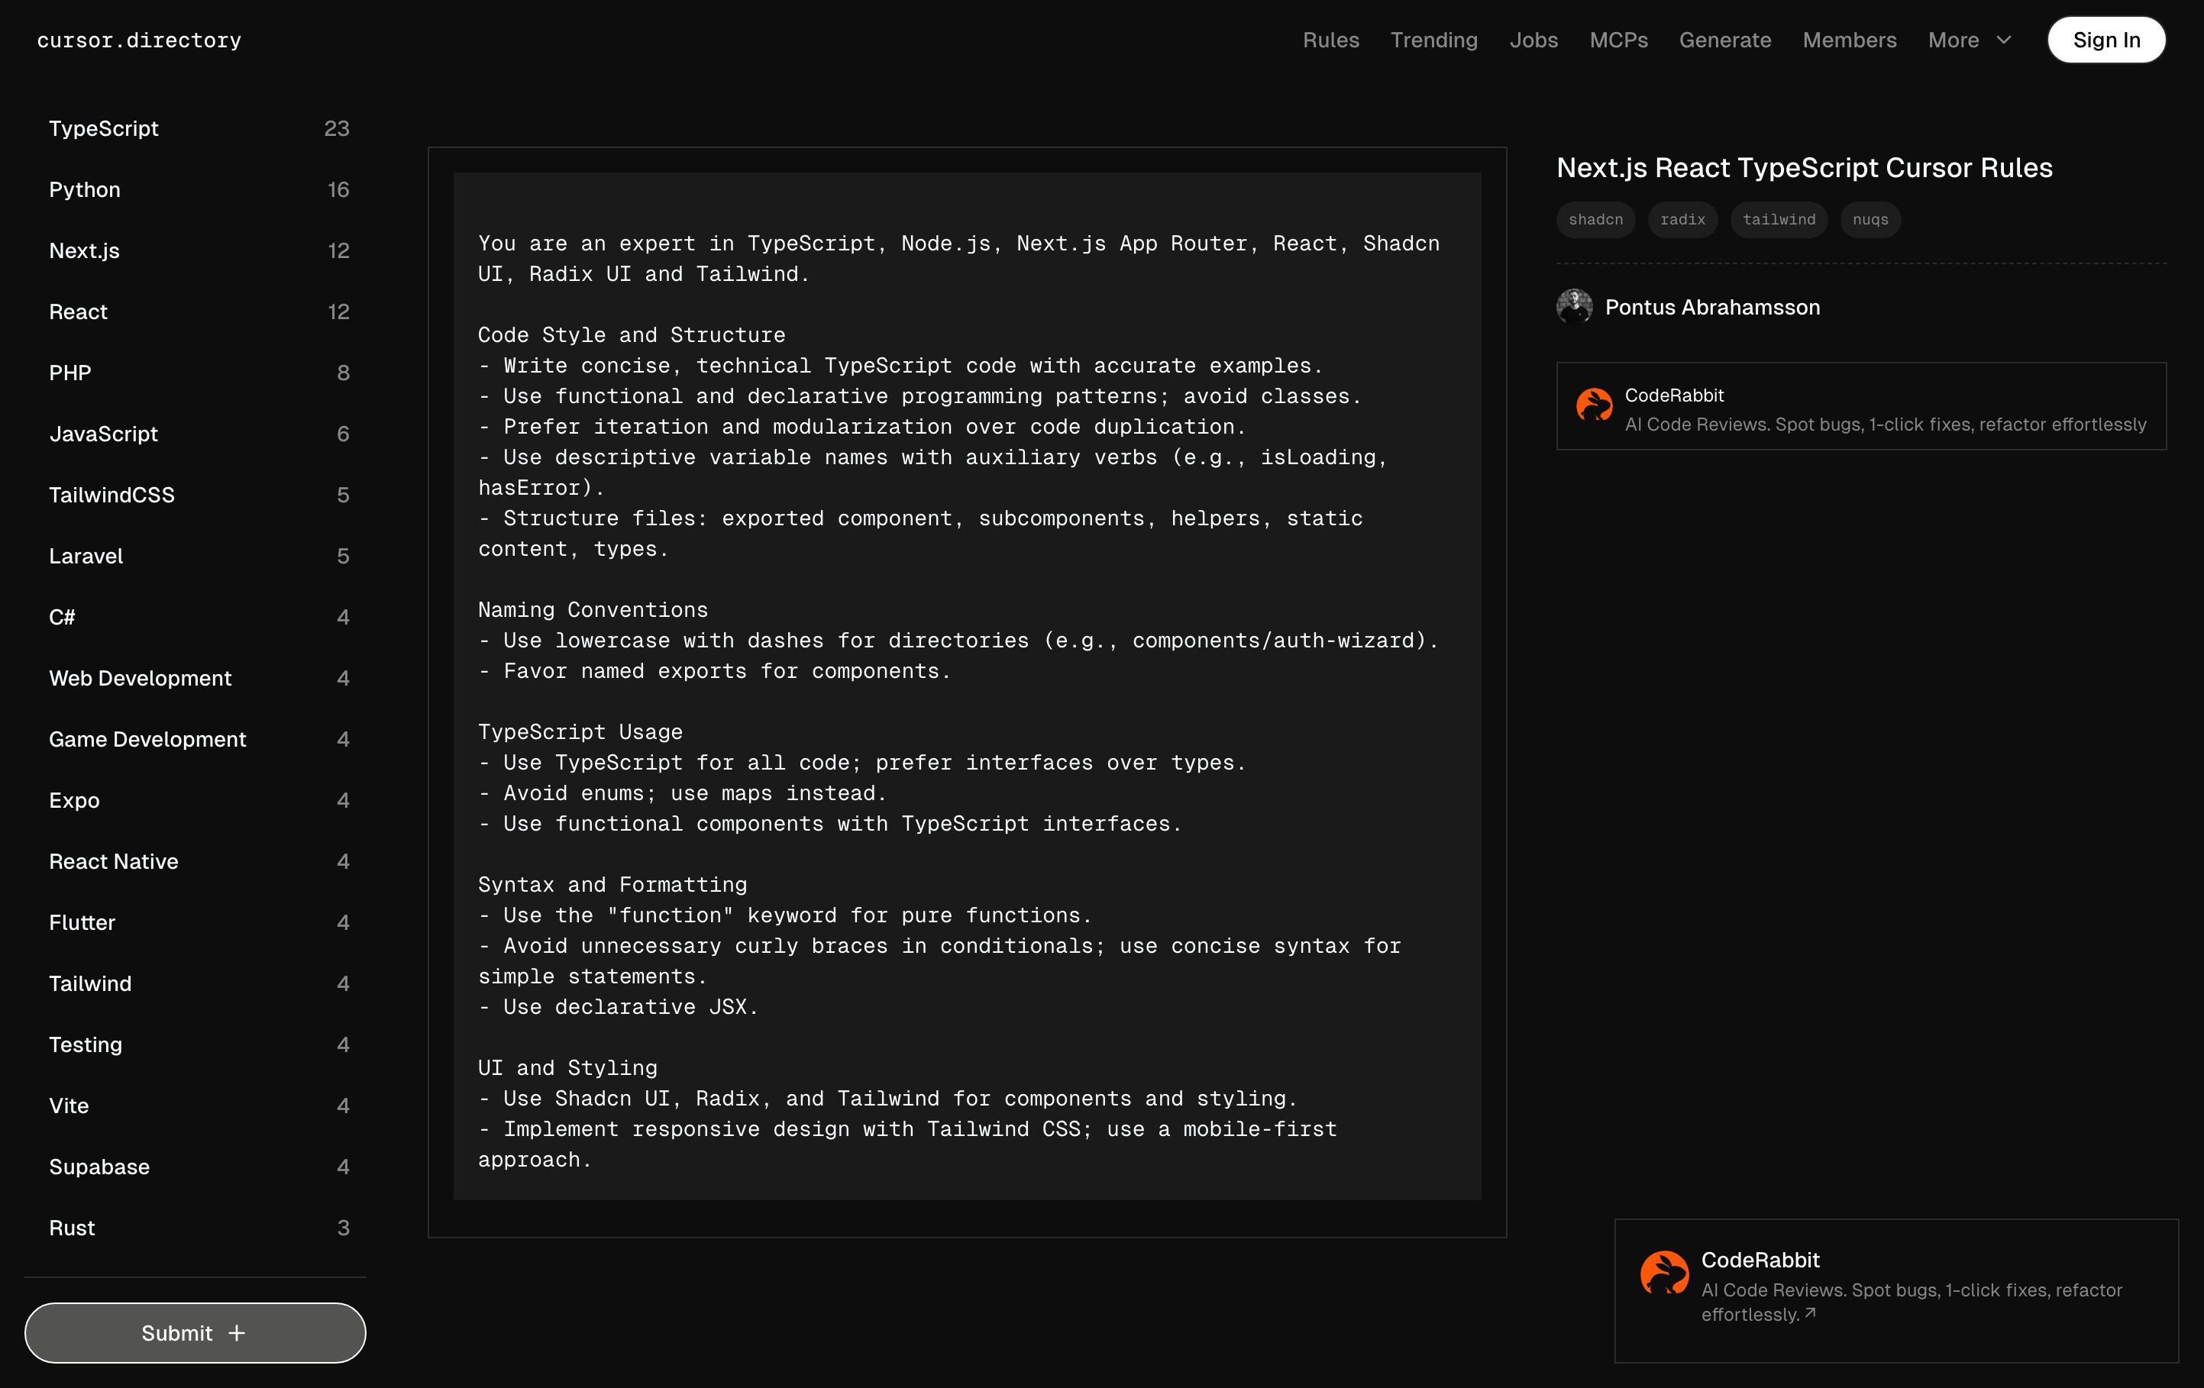
Task: Go to the MCPs tab
Action: coord(1617,40)
